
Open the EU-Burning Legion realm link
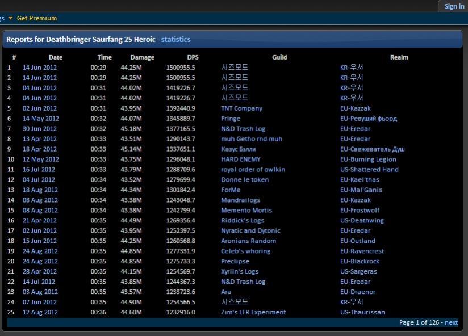coord(368,159)
